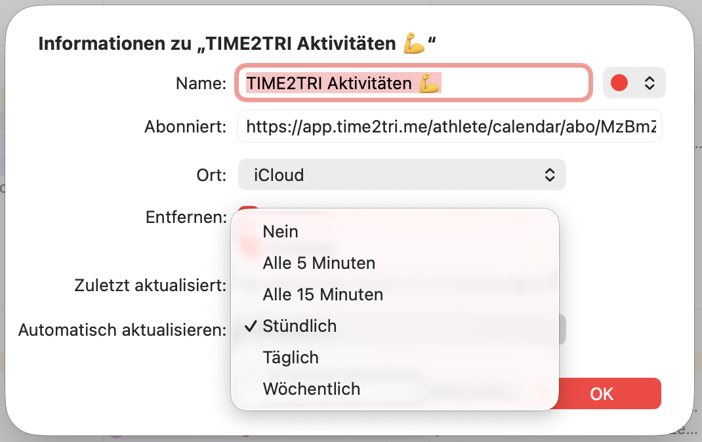Image resolution: width=702 pixels, height=442 pixels.
Task: Click the flexed biceps emoji in Name field
Action: coord(429,83)
